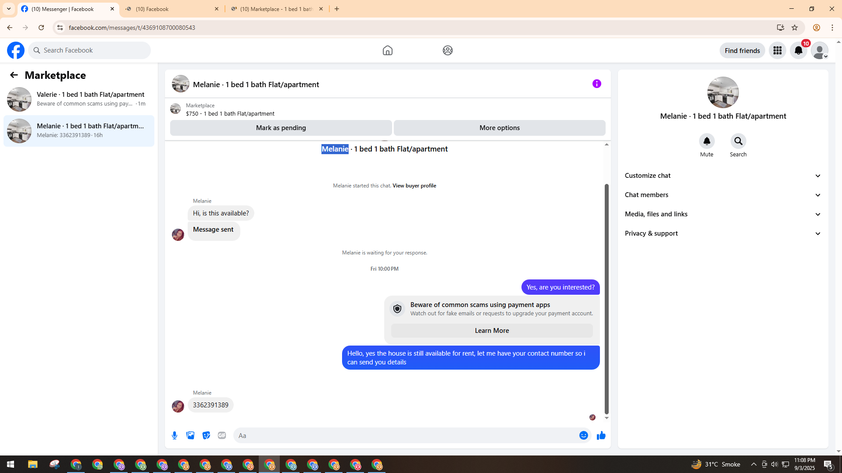Click Find friends button
This screenshot has width=842, height=473.
(742, 50)
